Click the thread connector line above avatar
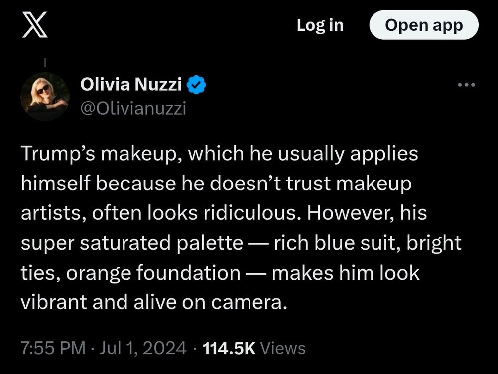Image resolution: width=498 pixels, height=374 pixels. coord(45,64)
